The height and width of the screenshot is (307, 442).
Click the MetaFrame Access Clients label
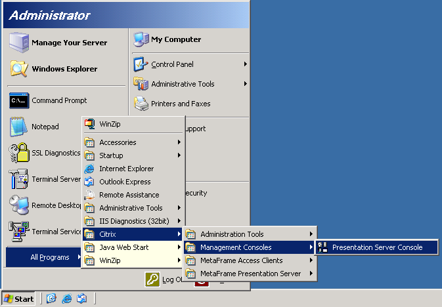(241, 260)
